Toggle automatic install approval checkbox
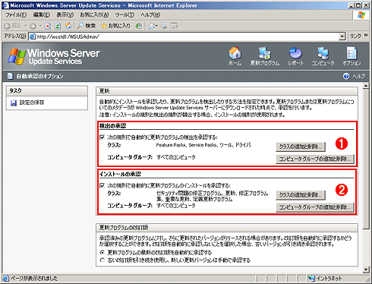This screenshot has height=284, width=372. pyautogui.click(x=102, y=185)
